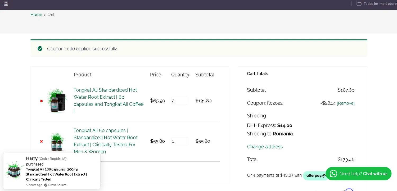The width and height of the screenshot is (397, 191).
Task: Click Tongkat Ali 180 capsules notification text
Action: point(56,174)
